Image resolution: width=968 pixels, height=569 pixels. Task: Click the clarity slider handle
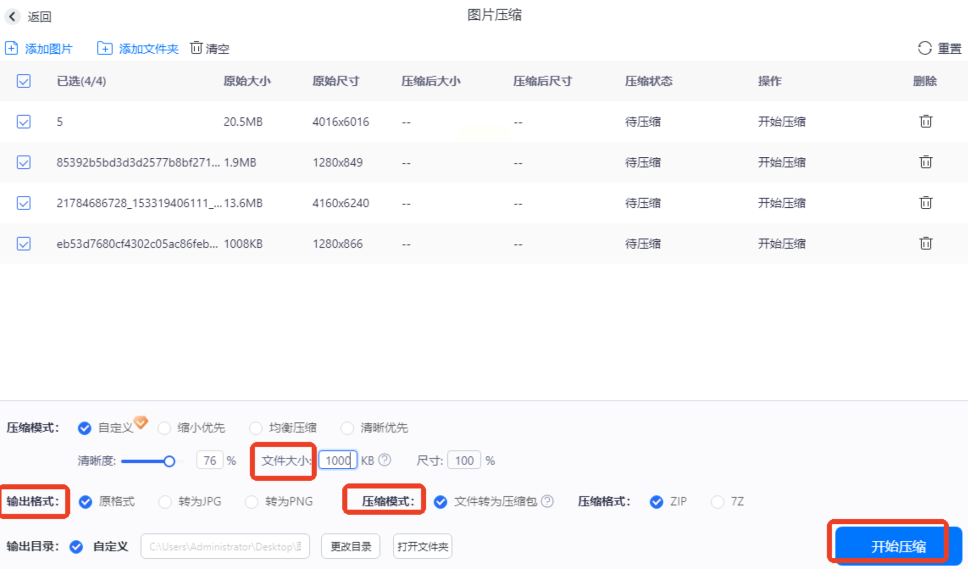point(169,461)
